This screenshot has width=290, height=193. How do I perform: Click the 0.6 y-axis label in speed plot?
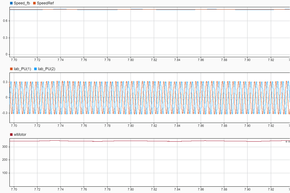click(5, 21)
